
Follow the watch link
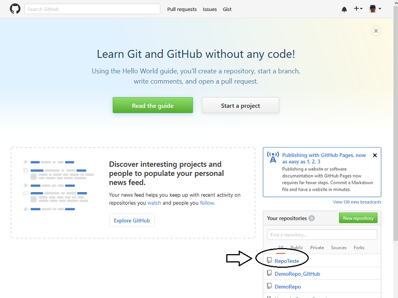tap(154, 203)
